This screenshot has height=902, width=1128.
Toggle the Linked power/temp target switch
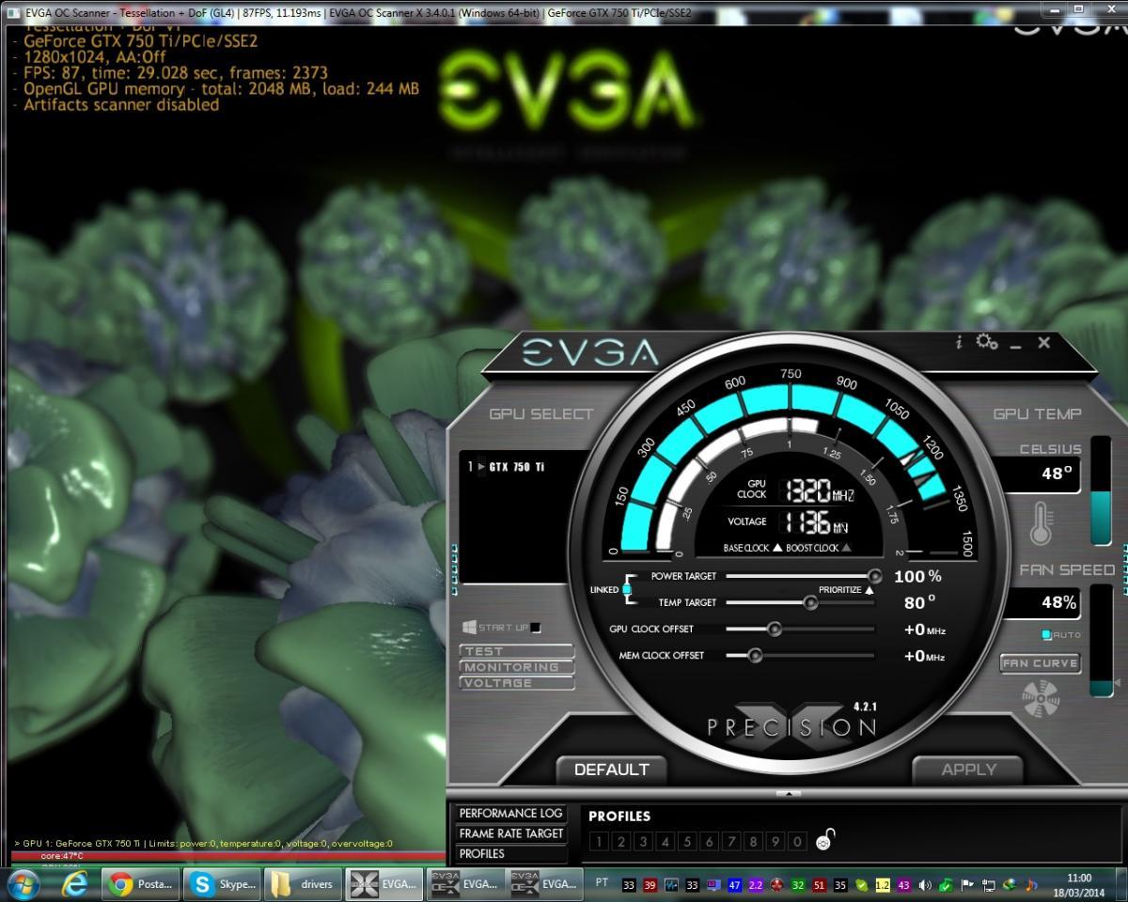click(627, 589)
